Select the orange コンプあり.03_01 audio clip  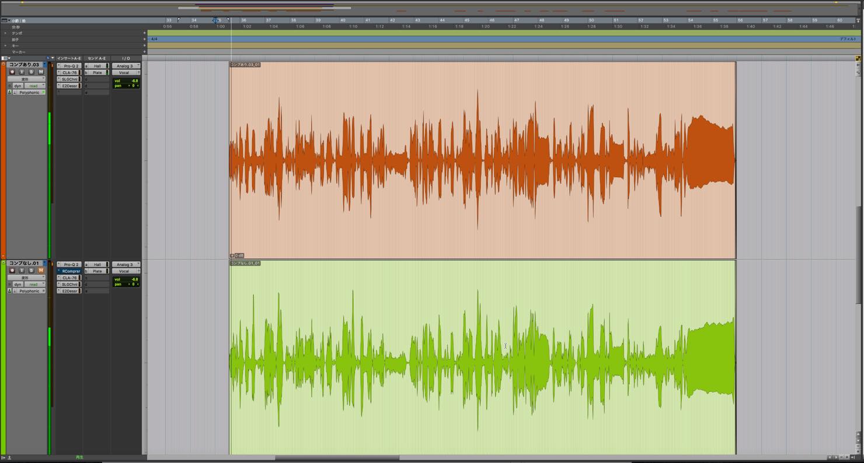point(482,160)
